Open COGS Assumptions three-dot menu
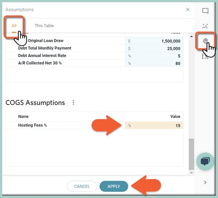 (x=74, y=102)
